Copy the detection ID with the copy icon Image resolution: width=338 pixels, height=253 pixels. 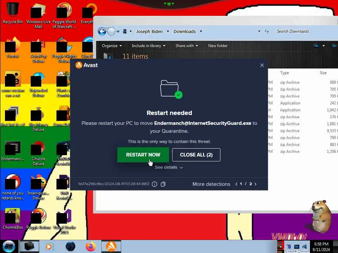click(x=163, y=184)
